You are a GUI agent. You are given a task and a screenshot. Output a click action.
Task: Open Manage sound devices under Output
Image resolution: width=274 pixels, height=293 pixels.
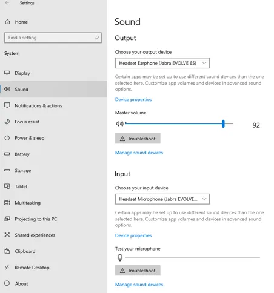[x=139, y=153]
